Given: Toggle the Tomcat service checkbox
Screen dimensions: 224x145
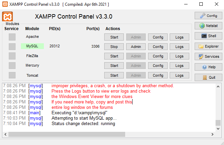Looking at the screenshot, I should (12, 75).
